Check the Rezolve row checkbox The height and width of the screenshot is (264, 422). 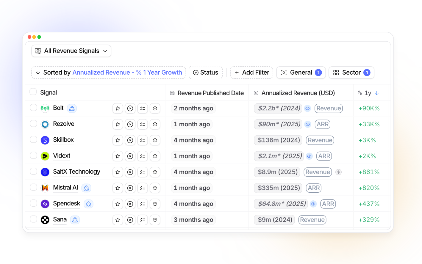click(x=34, y=123)
